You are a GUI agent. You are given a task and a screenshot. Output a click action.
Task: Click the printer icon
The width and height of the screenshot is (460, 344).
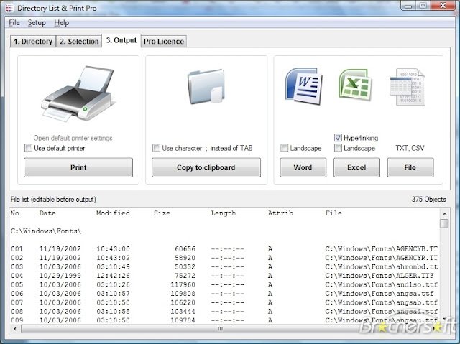tap(78, 94)
